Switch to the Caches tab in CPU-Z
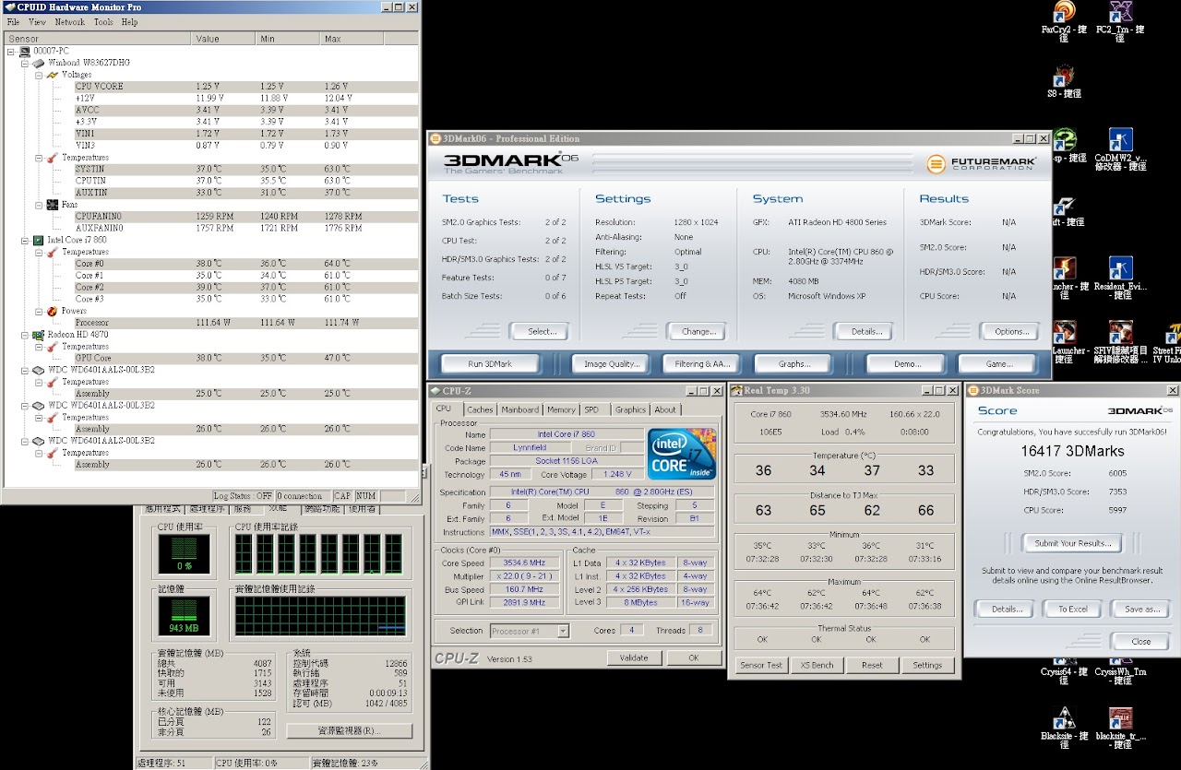The image size is (1181, 770). point(480,409)
